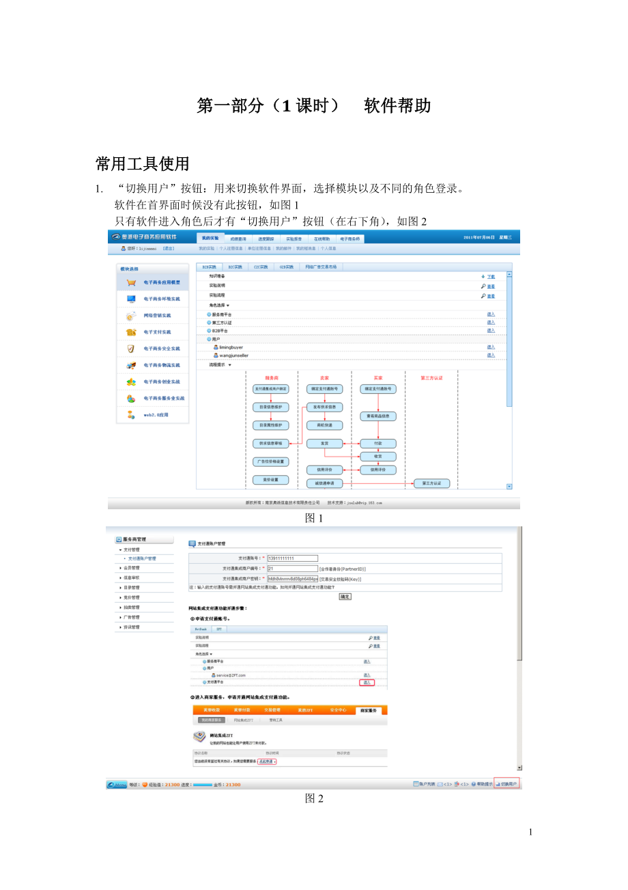628x890 pixels.
Task: Click the 账户列表 account list icon
Action: [416, 784]
